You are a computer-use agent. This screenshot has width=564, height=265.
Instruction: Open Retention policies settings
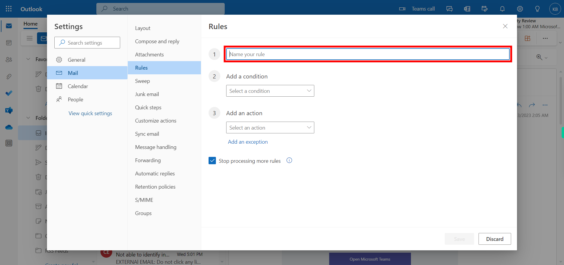(164, 187)
